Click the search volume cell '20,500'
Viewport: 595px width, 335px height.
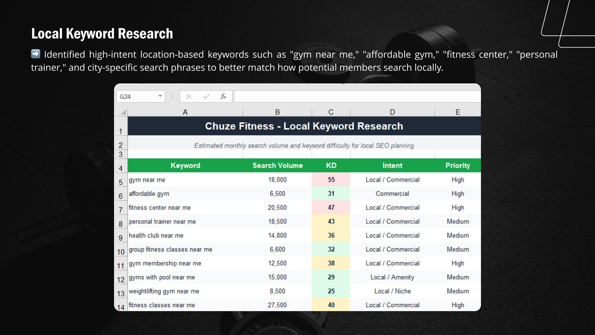click(277, 208)
